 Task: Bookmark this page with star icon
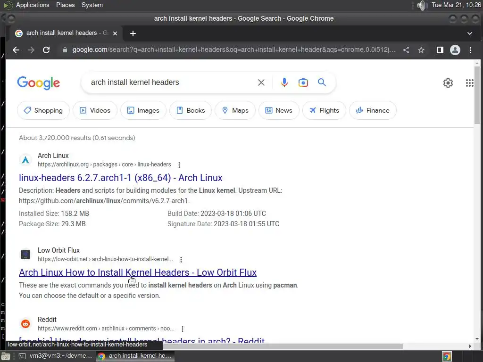tap(421, 50)
